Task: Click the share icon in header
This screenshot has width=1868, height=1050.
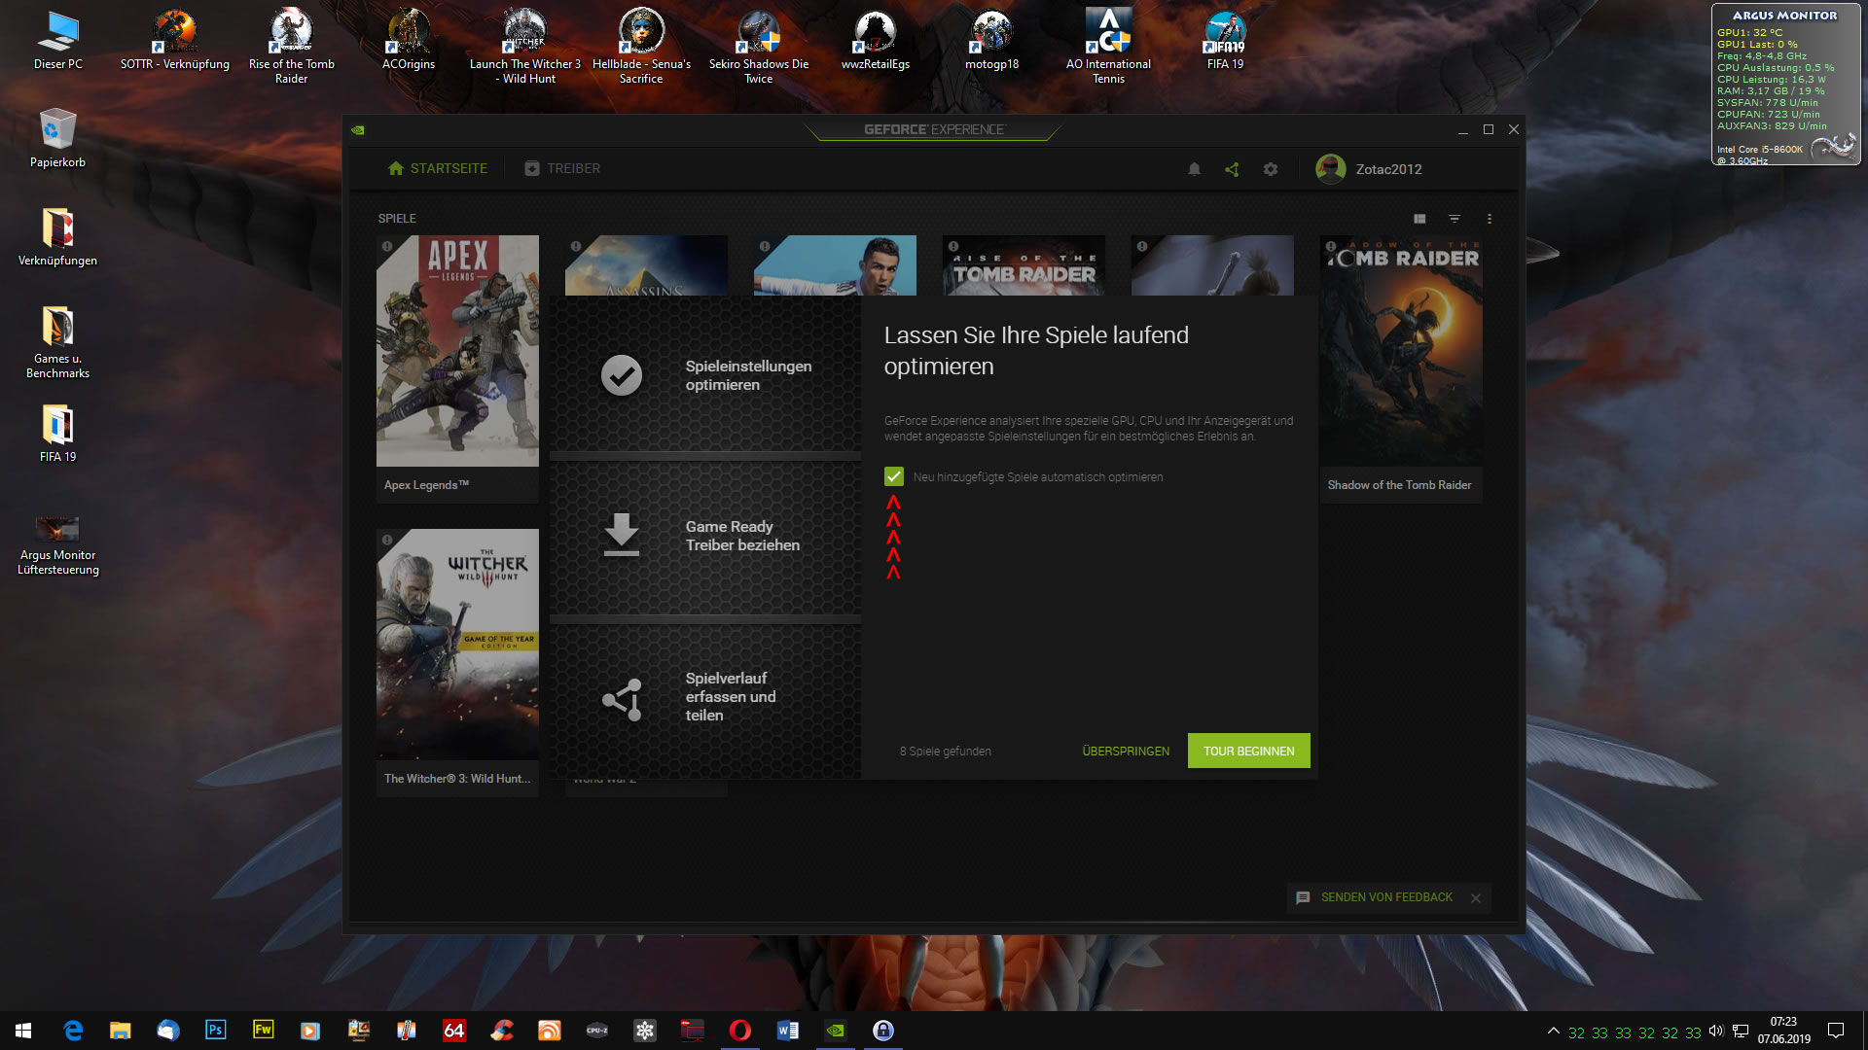Action: (1232, 169)
